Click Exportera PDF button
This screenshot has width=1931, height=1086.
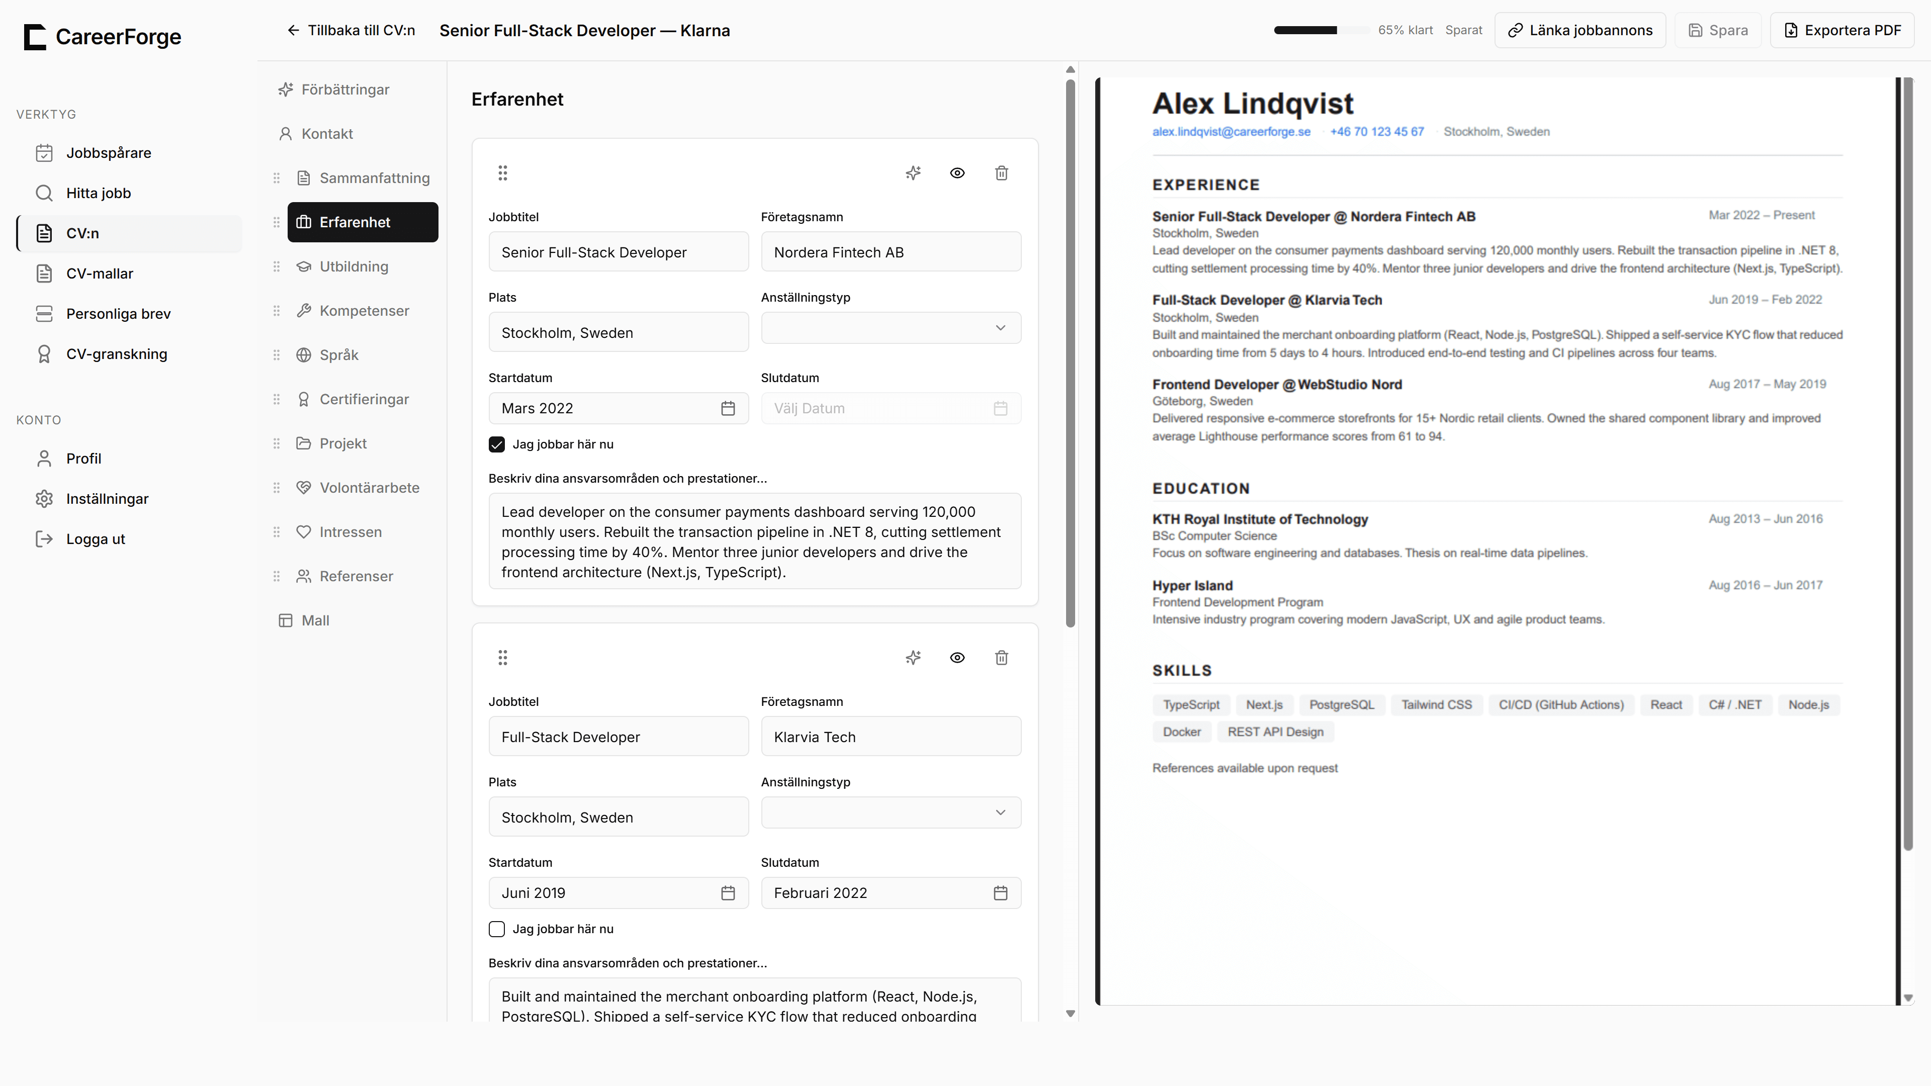[x=1842, y=30]
